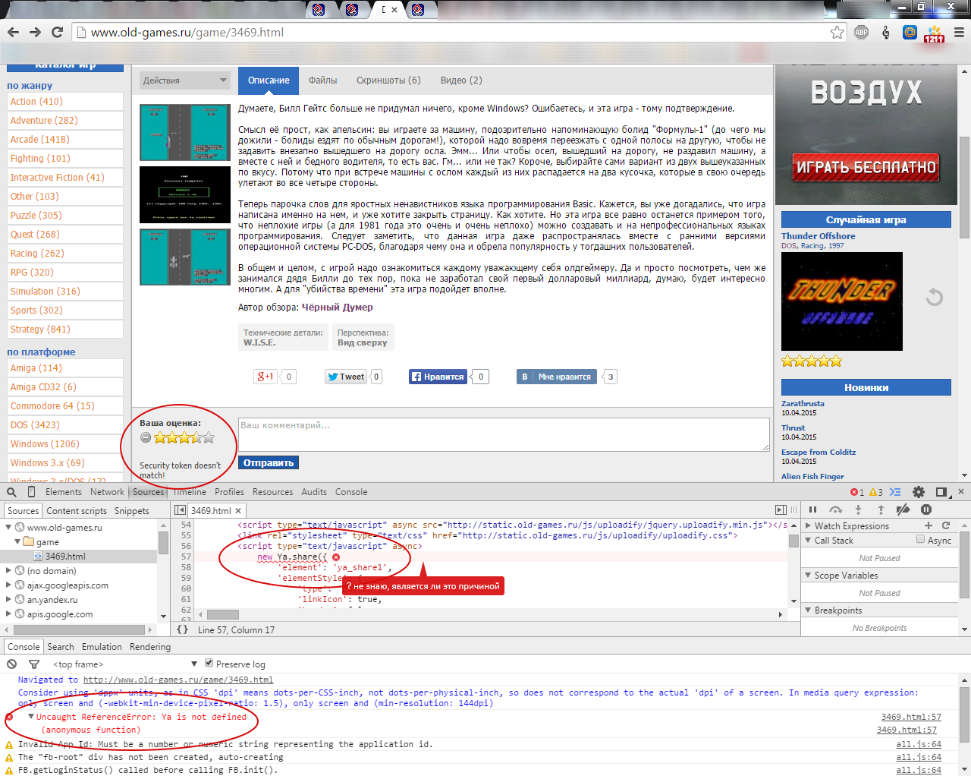Expand the Watch Expressions section
Viewport: 971px width, 776px height.
(808, 525)
